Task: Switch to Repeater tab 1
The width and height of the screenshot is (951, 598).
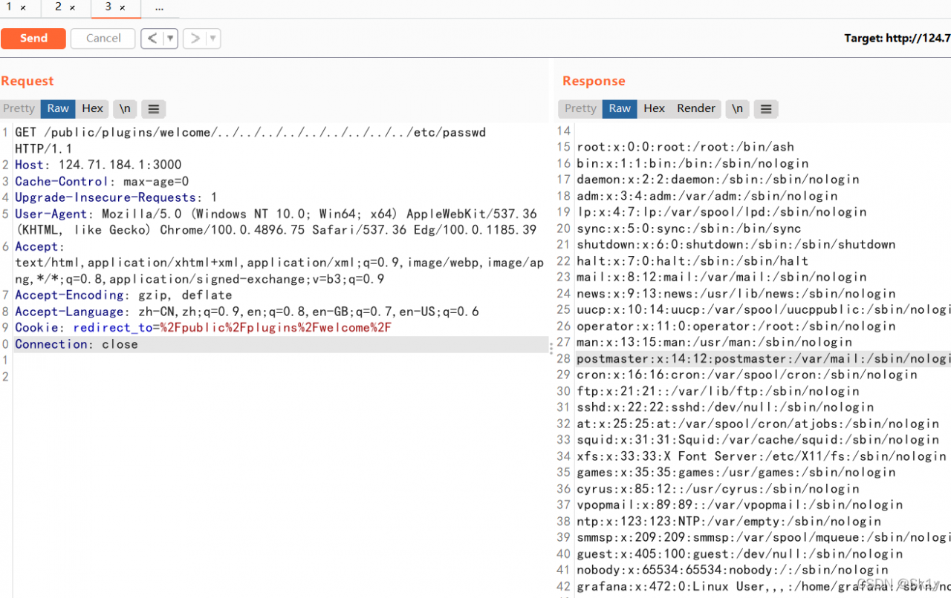Action: 10,7
